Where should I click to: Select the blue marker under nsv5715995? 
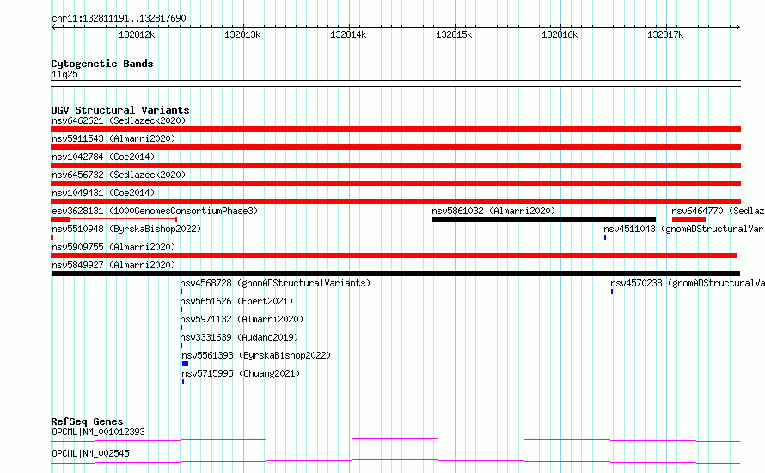point(183,382)
